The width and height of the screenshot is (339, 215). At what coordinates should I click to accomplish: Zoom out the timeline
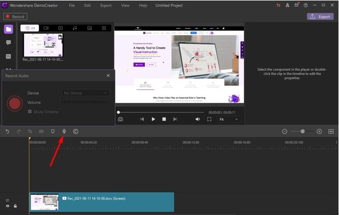[285, 131]
